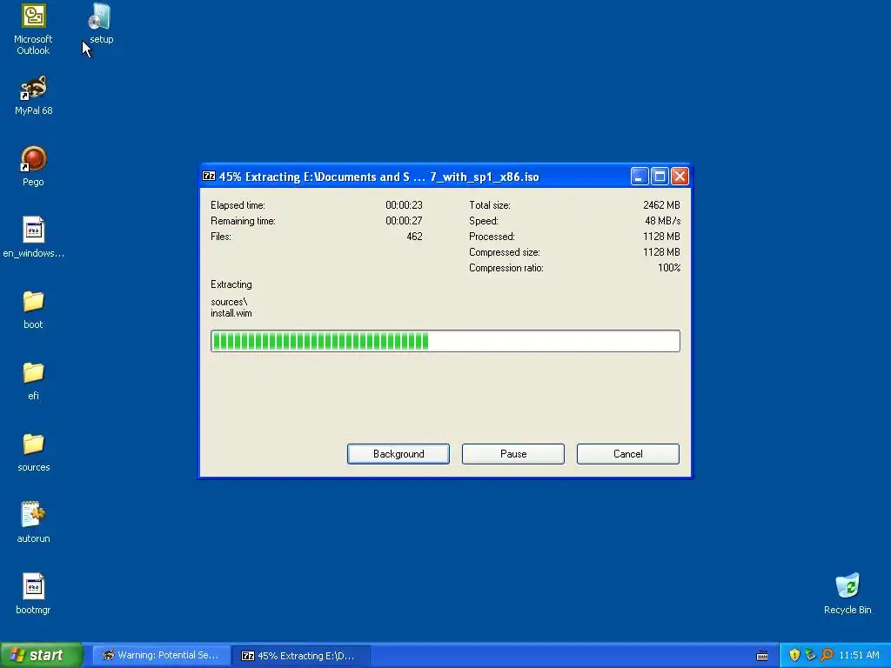Click the 11:51 AM clock
This screenshot has height=668, width=891.
859,655
